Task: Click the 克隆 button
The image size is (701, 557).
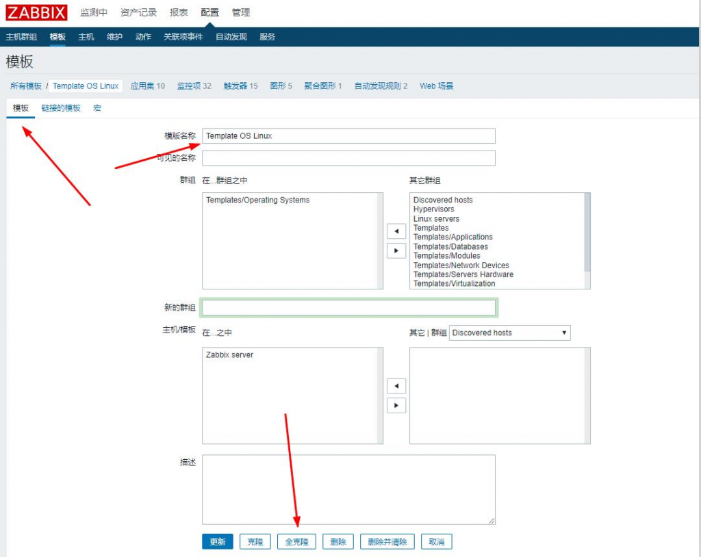Action: (x=255, y=541)
